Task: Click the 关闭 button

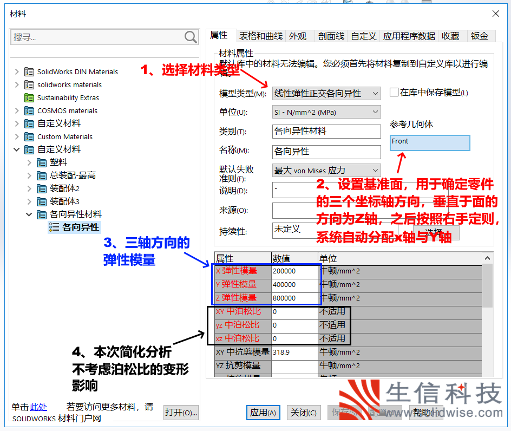Action: 304,413
